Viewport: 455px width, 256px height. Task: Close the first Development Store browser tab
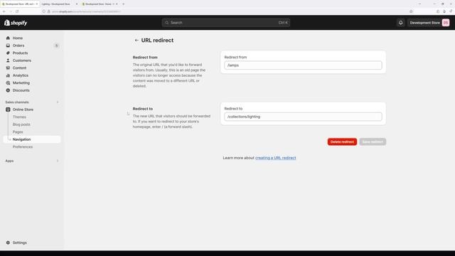pos(37,4)
